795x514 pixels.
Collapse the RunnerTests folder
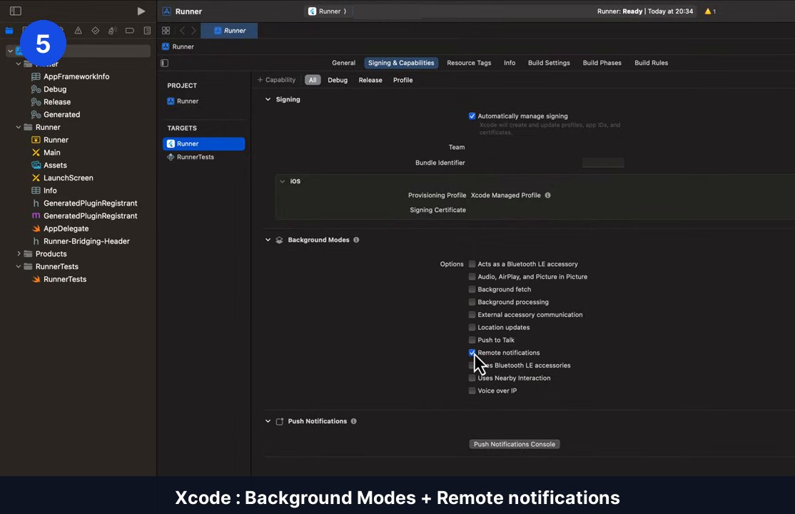pyautogui.click(x=19, y=266)
